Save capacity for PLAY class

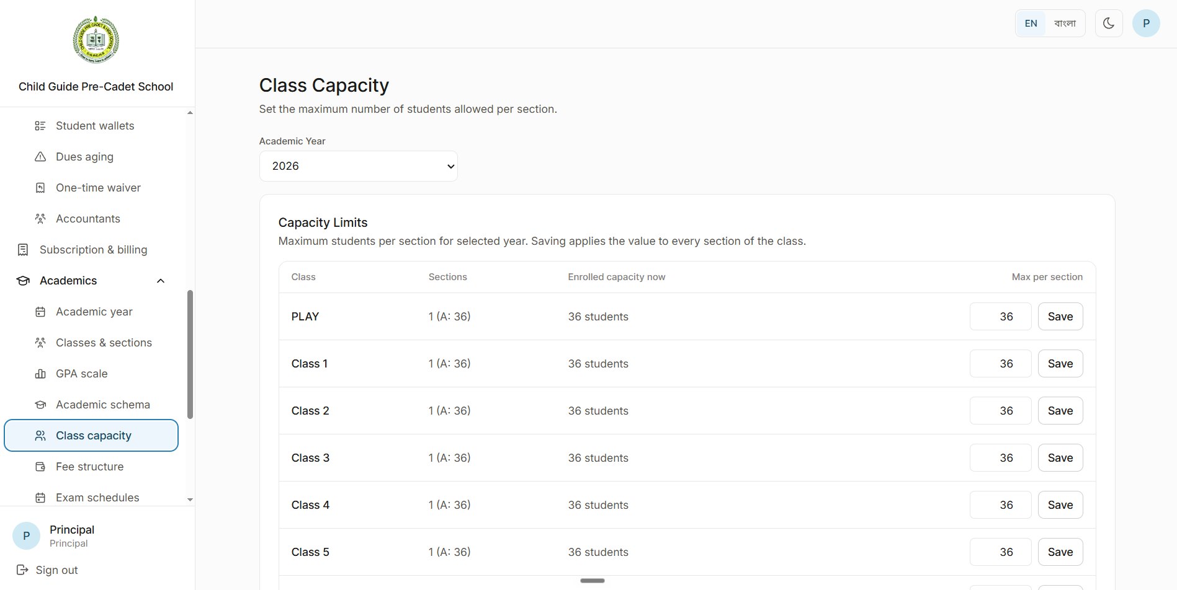1060,317
